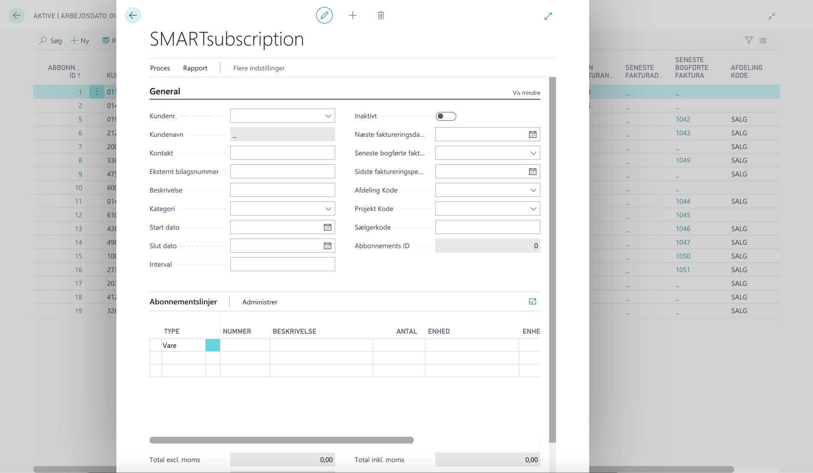Open the Type dropdown showing Vare
The width and height of the screenshot is (813, 473).
coord(183,345)
